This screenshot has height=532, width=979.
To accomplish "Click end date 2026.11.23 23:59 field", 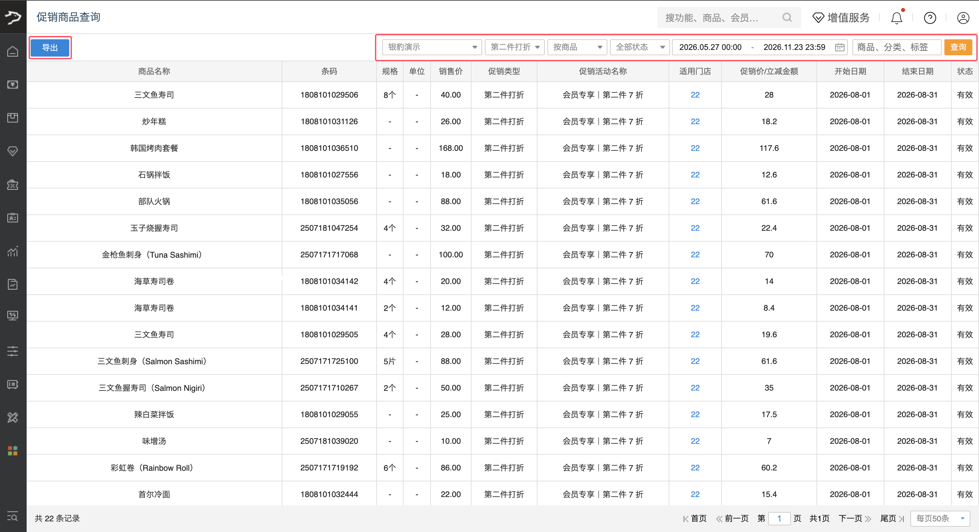I will pyautogui.click(x=794, y=47).
